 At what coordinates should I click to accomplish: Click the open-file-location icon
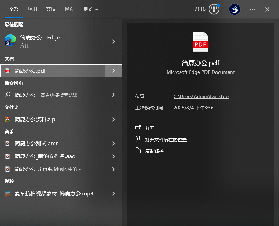[x=138, y=139]
